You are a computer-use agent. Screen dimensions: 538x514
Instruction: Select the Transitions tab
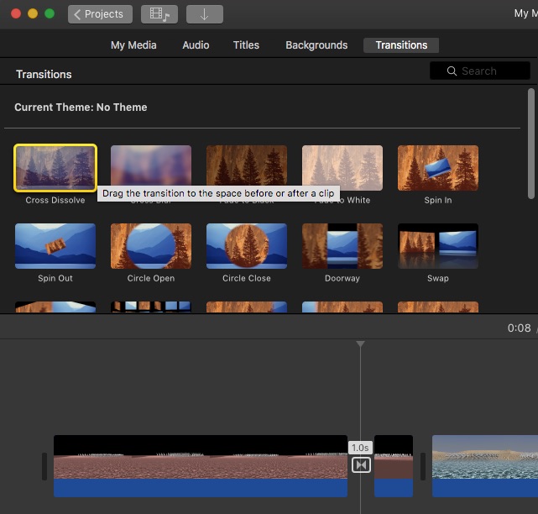point(401,45)
